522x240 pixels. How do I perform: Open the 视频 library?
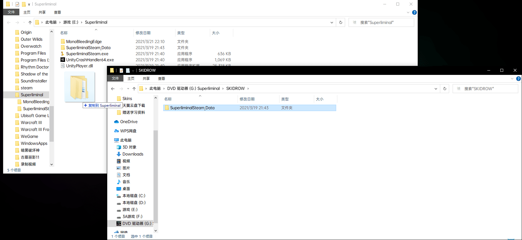[x=123, y=161]
